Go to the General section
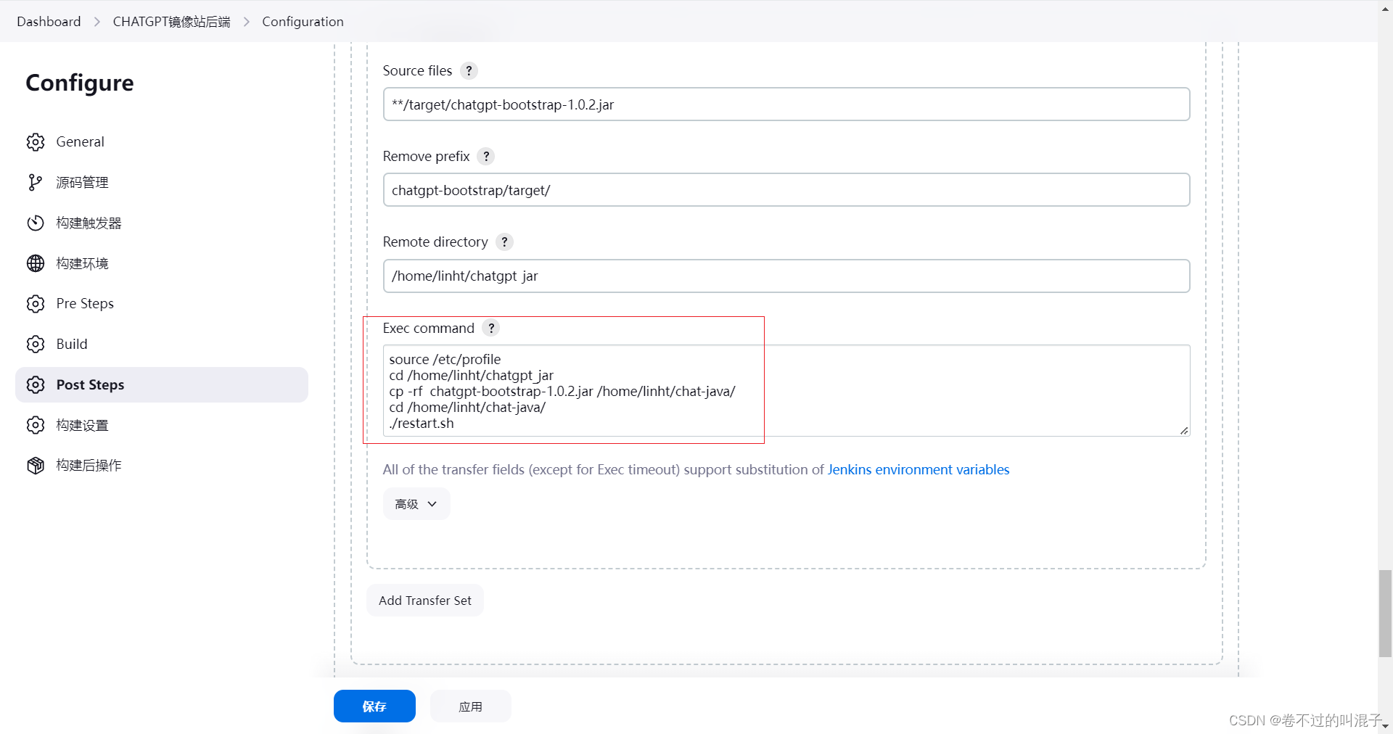The width and height of the screenshot is (1393, 734). click(161, 142)
